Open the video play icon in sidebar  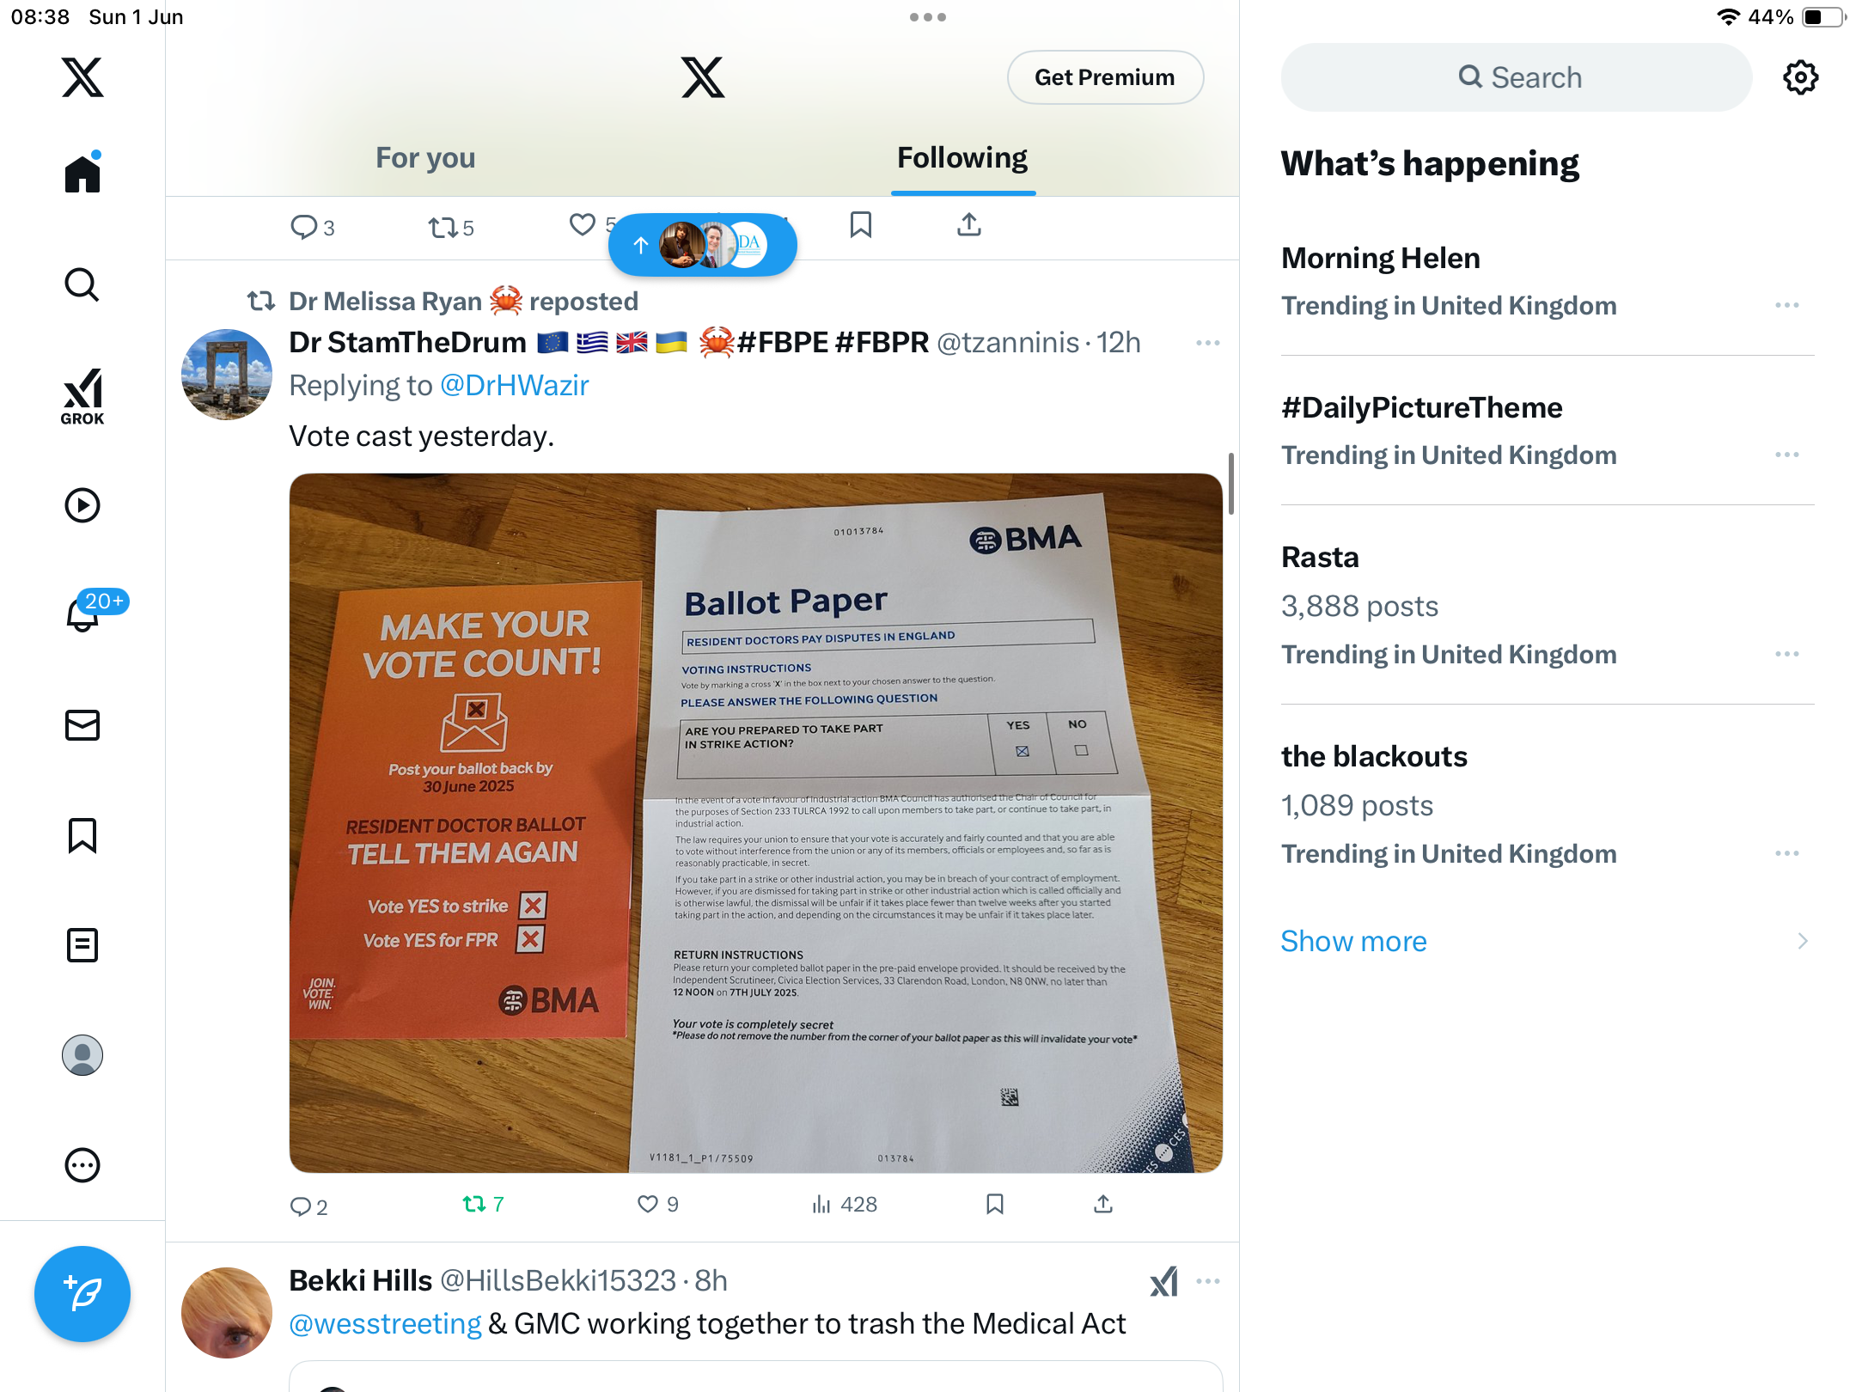82,505
